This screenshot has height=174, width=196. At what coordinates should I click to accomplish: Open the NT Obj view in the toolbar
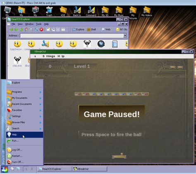122,29
